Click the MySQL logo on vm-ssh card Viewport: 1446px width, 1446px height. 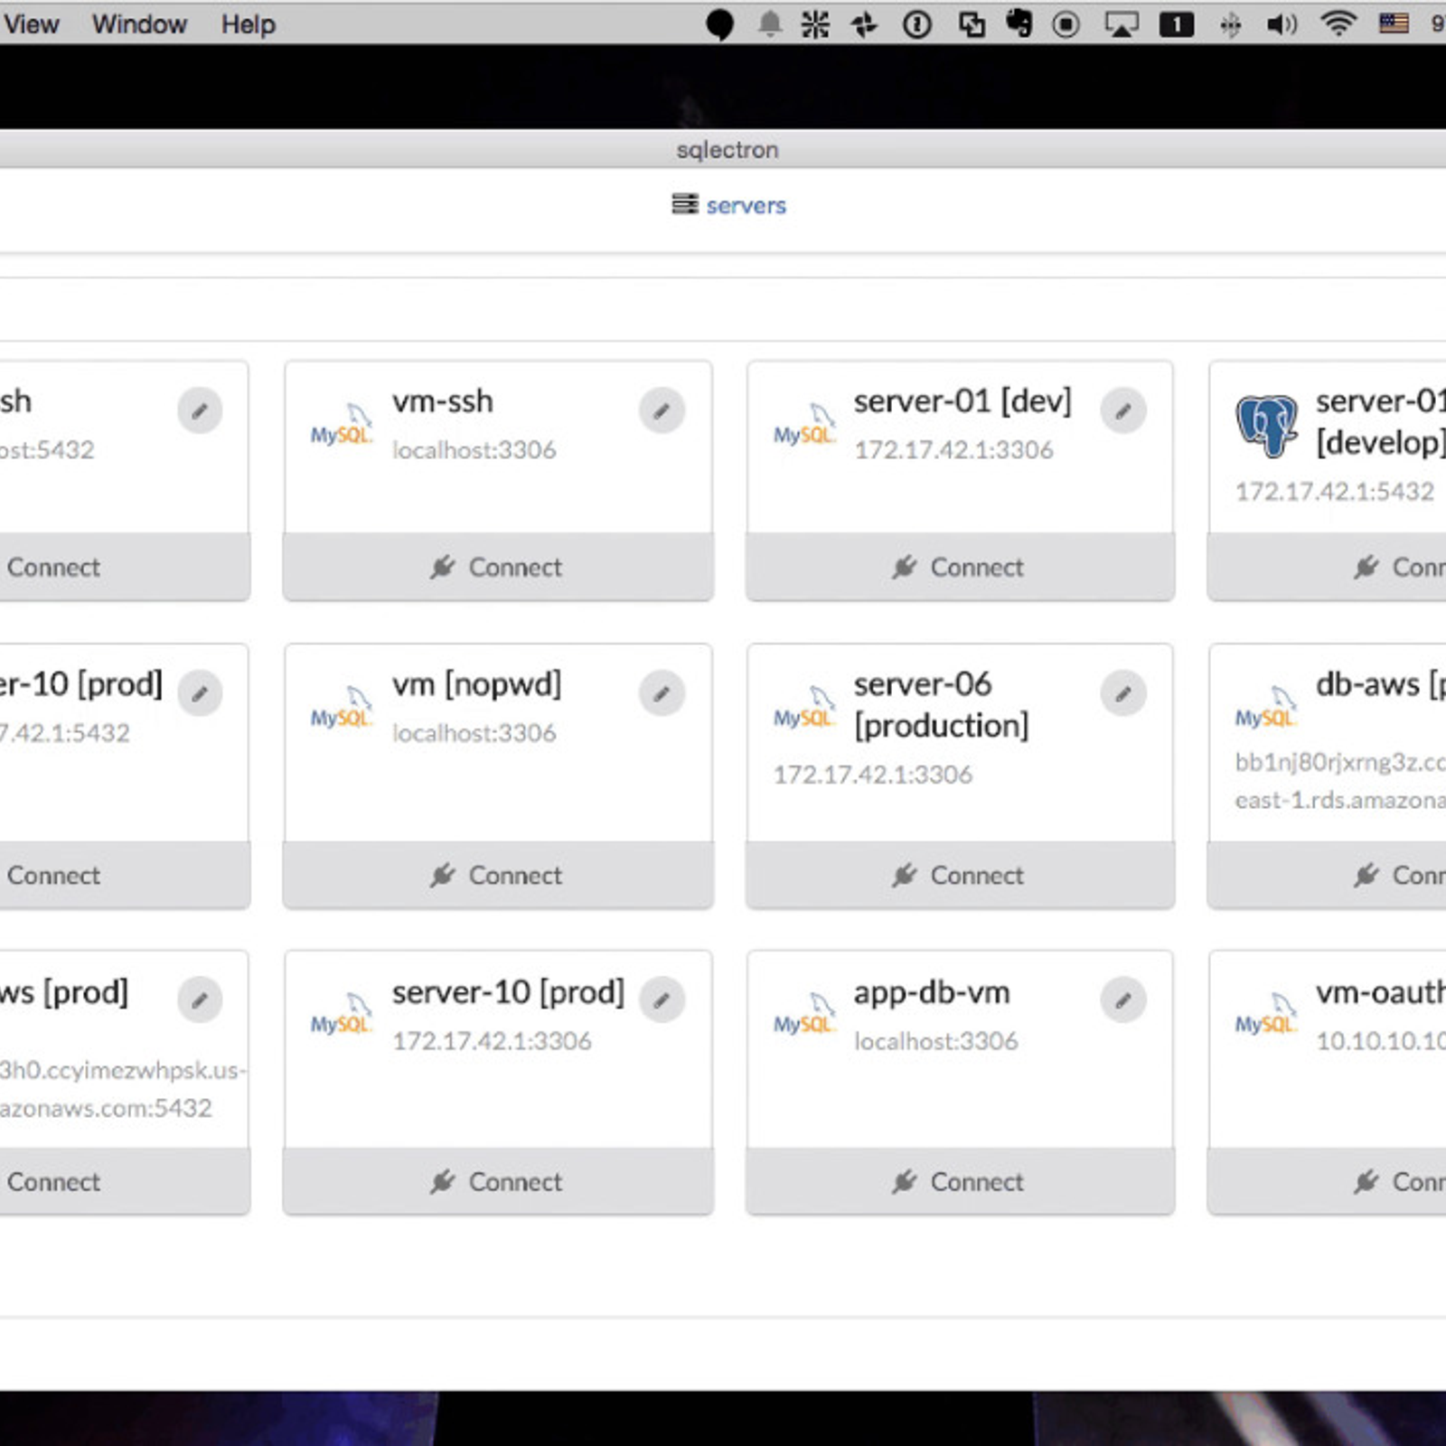(x=341, y=425)
